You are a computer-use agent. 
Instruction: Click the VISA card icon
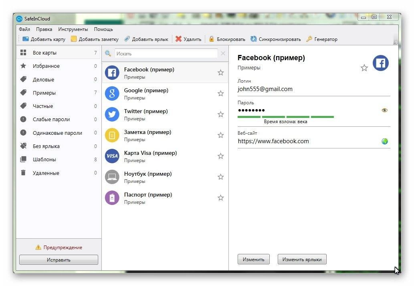tap(112, 156)
